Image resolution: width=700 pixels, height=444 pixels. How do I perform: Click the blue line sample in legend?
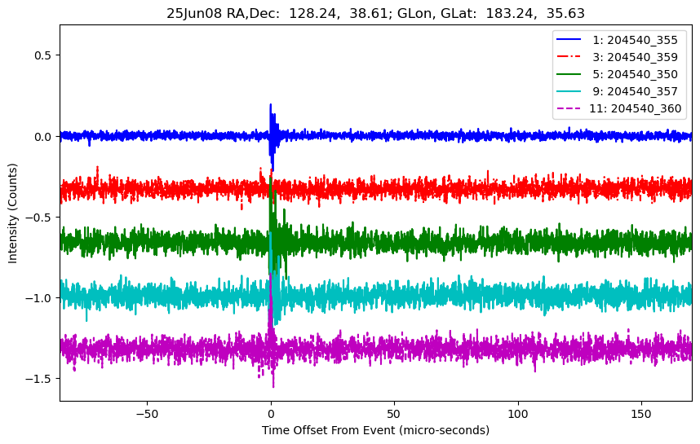569,39
